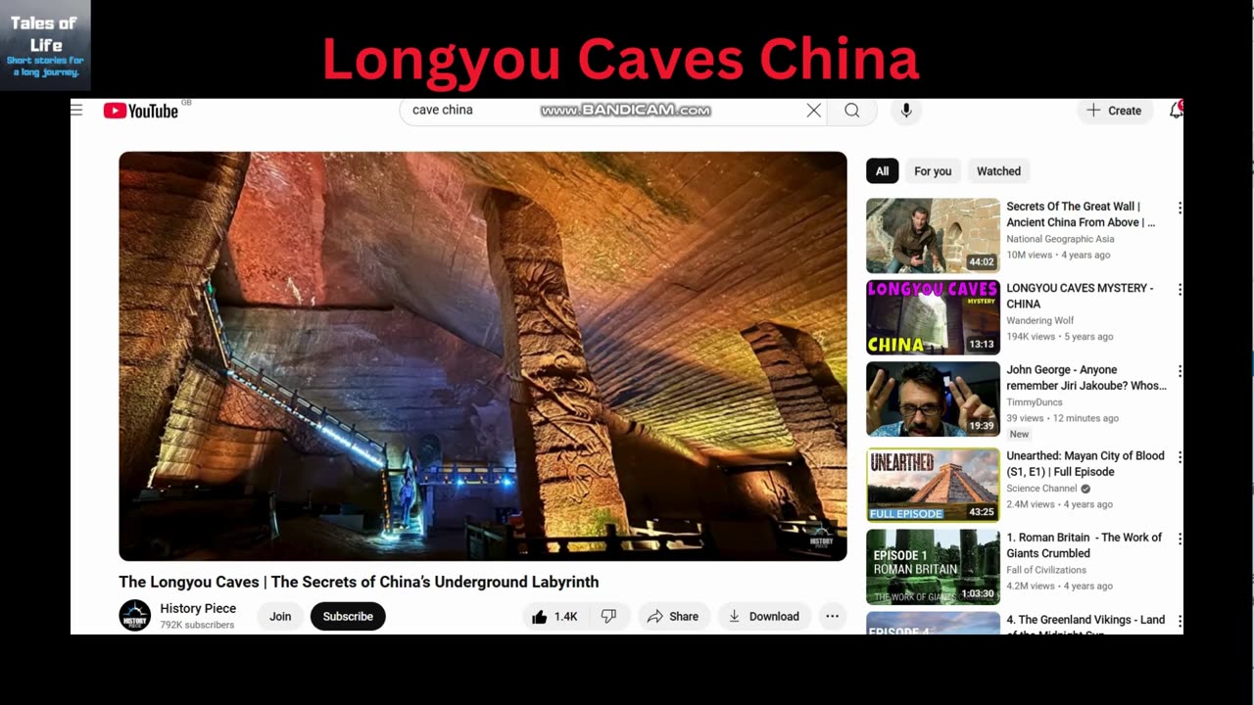The image size is (1254, 705).
Task: Click the main video title text
Action: pos(359,582)
